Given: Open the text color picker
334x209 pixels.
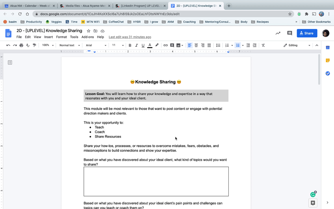Looking at the screenshot, I should (x=150, y=45).
